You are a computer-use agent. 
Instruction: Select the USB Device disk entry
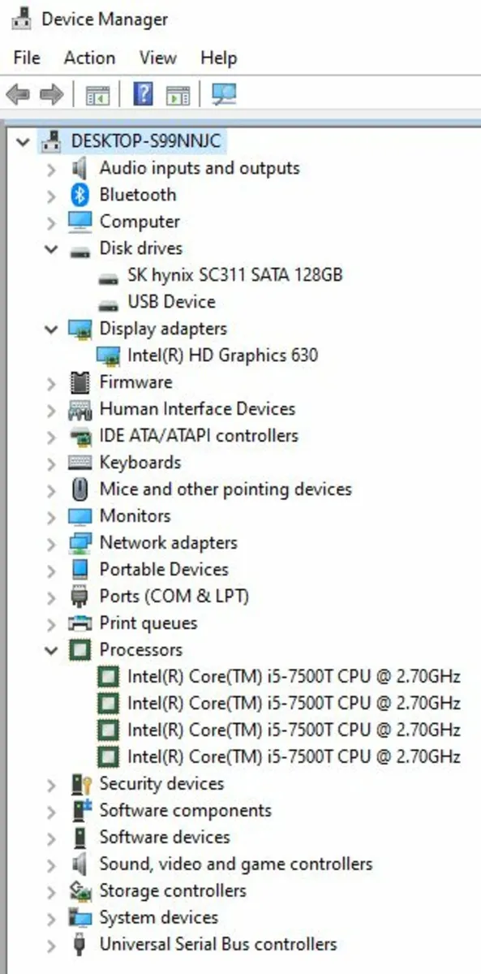[171, 302]
